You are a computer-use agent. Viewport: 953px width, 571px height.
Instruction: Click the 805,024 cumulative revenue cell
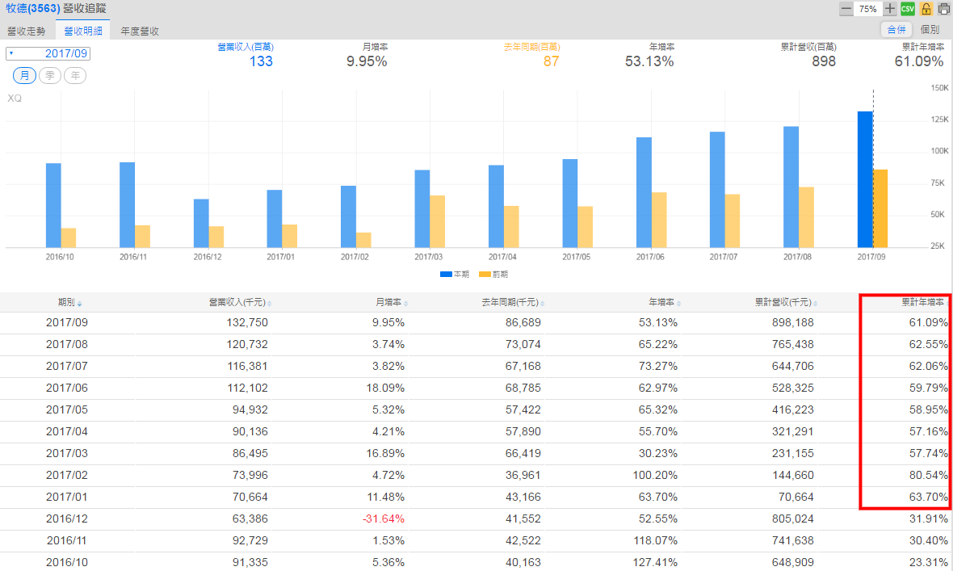coord(792,519)
